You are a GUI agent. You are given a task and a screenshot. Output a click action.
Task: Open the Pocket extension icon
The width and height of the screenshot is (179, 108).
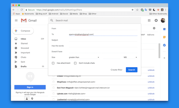(150, 10)
